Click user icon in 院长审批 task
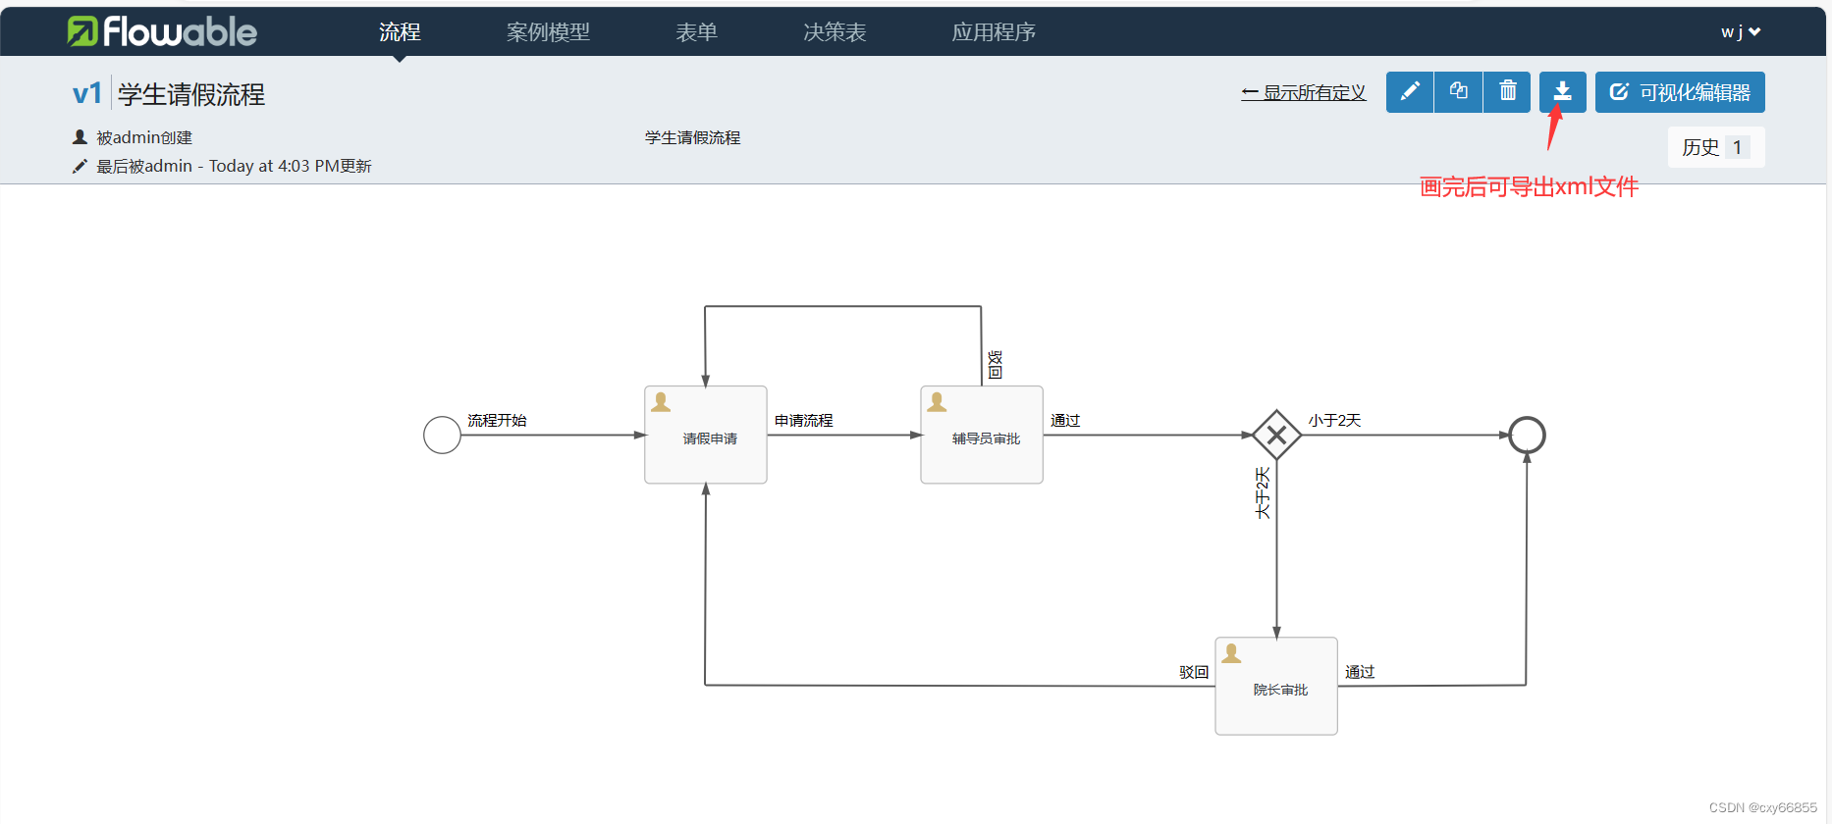The height and width of the screenshot is (824, 1832). (x=1232, y=654)
